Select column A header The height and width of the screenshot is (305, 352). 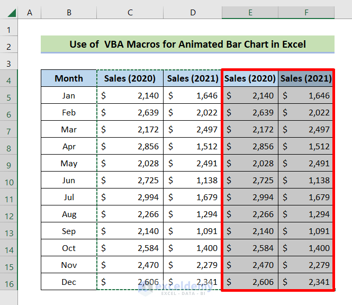coord(30,13)
